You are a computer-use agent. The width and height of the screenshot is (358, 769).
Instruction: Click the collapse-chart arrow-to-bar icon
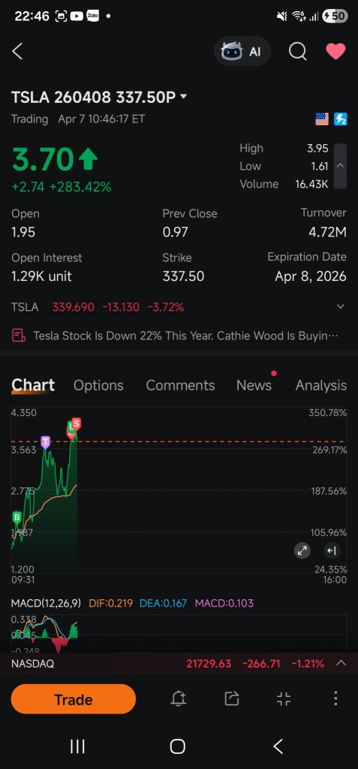click(x=332, y=550)
